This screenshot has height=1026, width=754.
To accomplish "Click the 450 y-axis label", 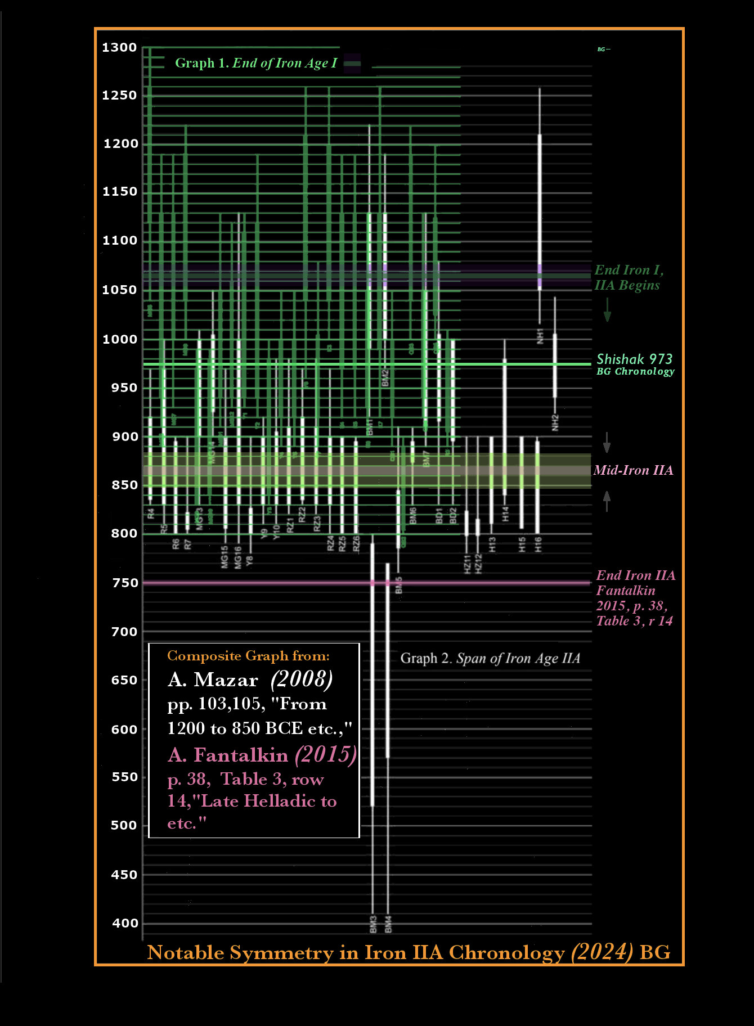I will (x=124, y=875).
